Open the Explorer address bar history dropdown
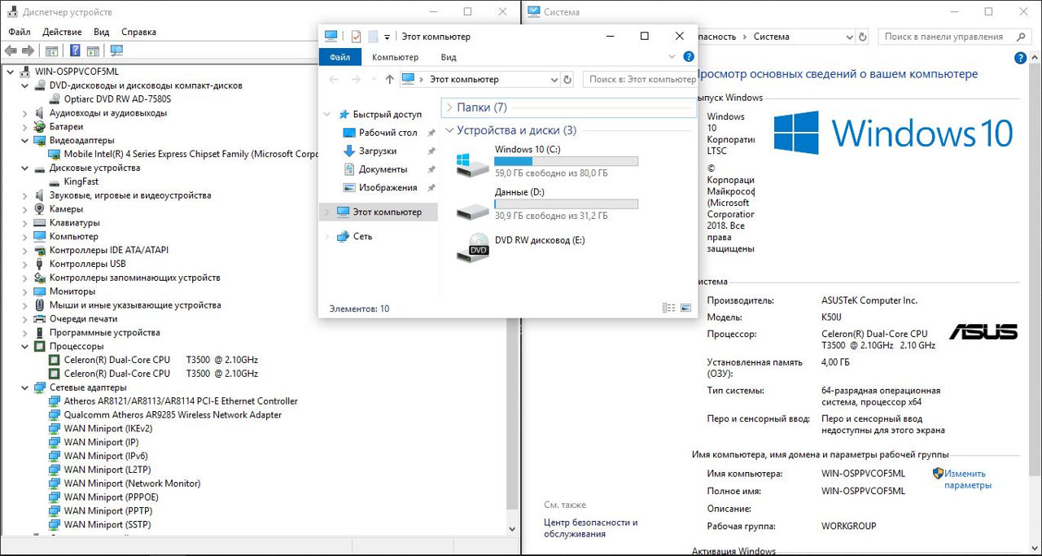This screenshot has height=556, width=1042. tap(554, 79)
